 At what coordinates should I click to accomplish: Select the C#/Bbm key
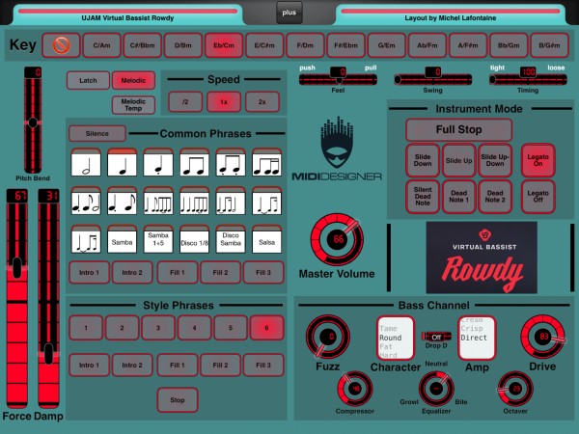tap(142, 45)
